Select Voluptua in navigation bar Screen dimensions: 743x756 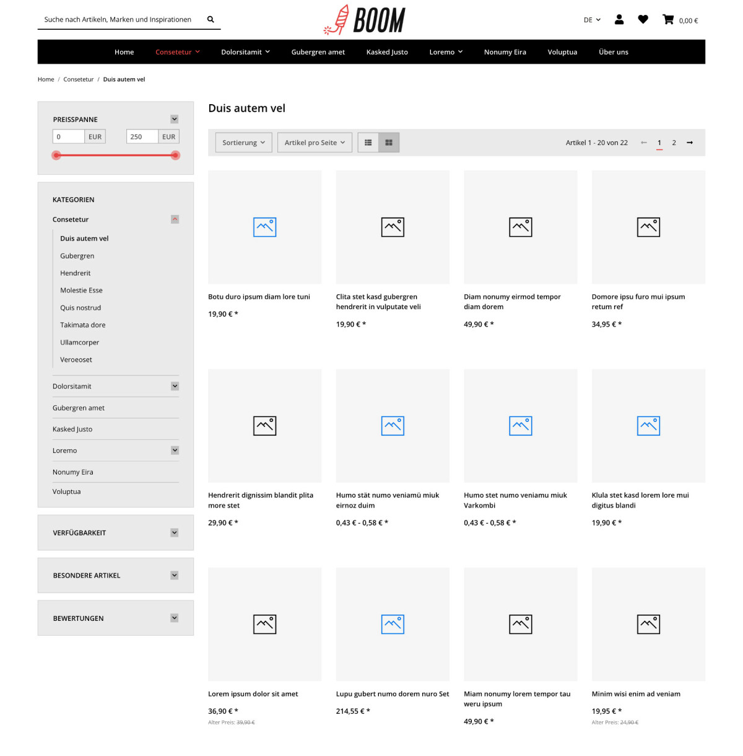pos(562,52)
